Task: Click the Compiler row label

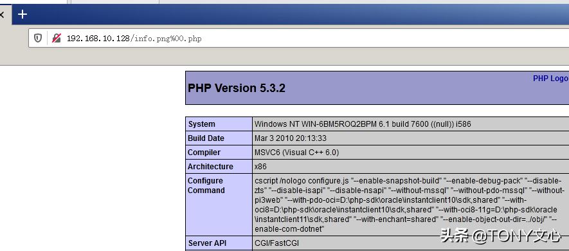Action: pos(204,152)
